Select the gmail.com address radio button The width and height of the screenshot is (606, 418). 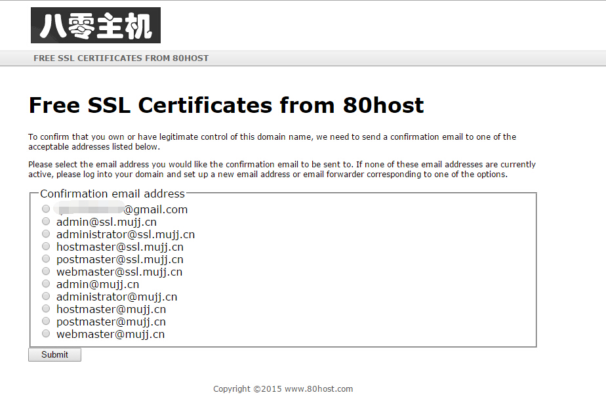point(46,209)
